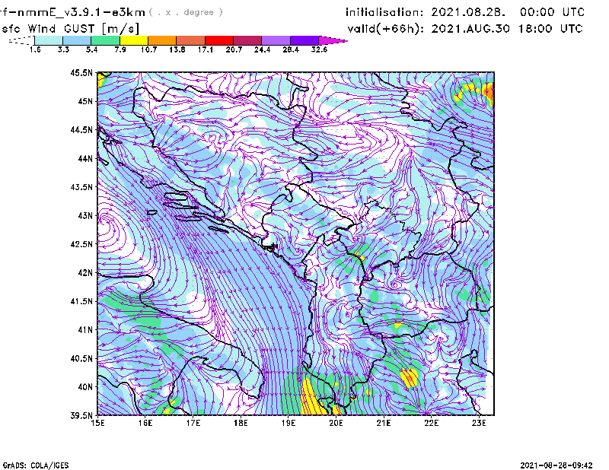This screenshot has width=609, height=470.
Task: Click the light cyan 1.6–3.3 legend swatch
Action: coord(49,40)
